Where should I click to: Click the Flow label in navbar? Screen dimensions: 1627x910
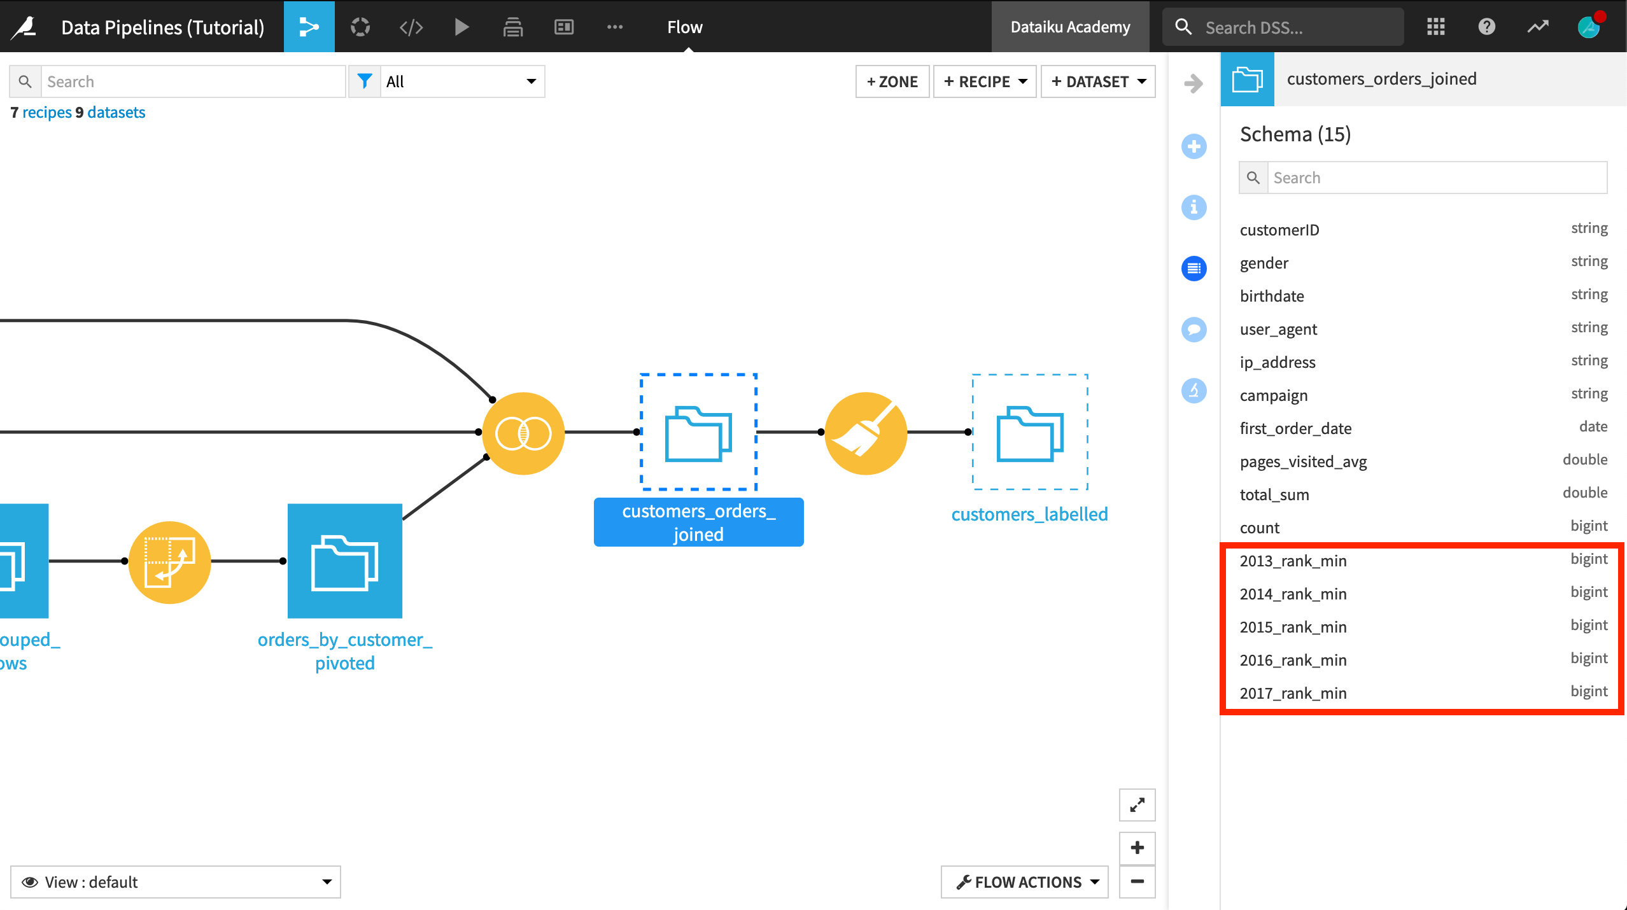(x=685, y=27)
